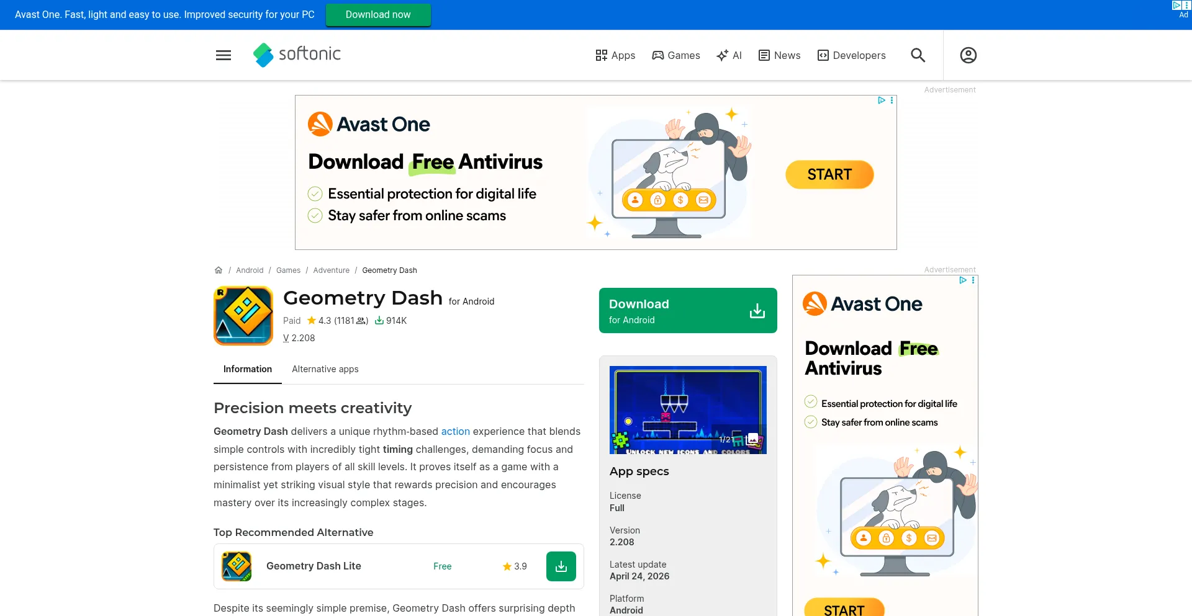
Task: Click the Avast One logo in banner ad
Action: (x=369, y=124)
